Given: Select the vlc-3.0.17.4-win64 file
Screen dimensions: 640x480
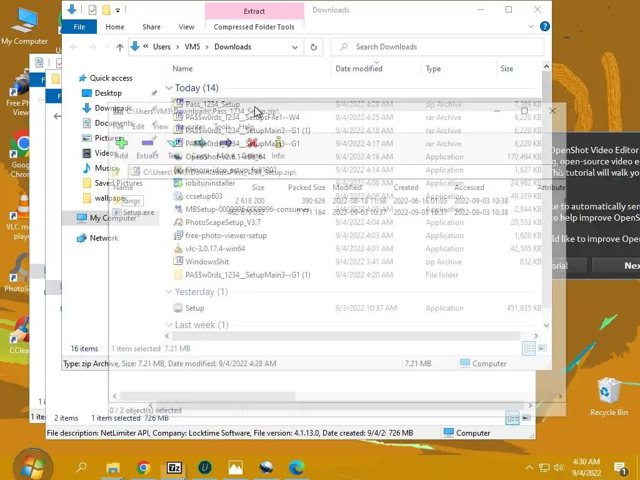Looking at the screenshot, I should pyautogui.click(x=215, y=249).
